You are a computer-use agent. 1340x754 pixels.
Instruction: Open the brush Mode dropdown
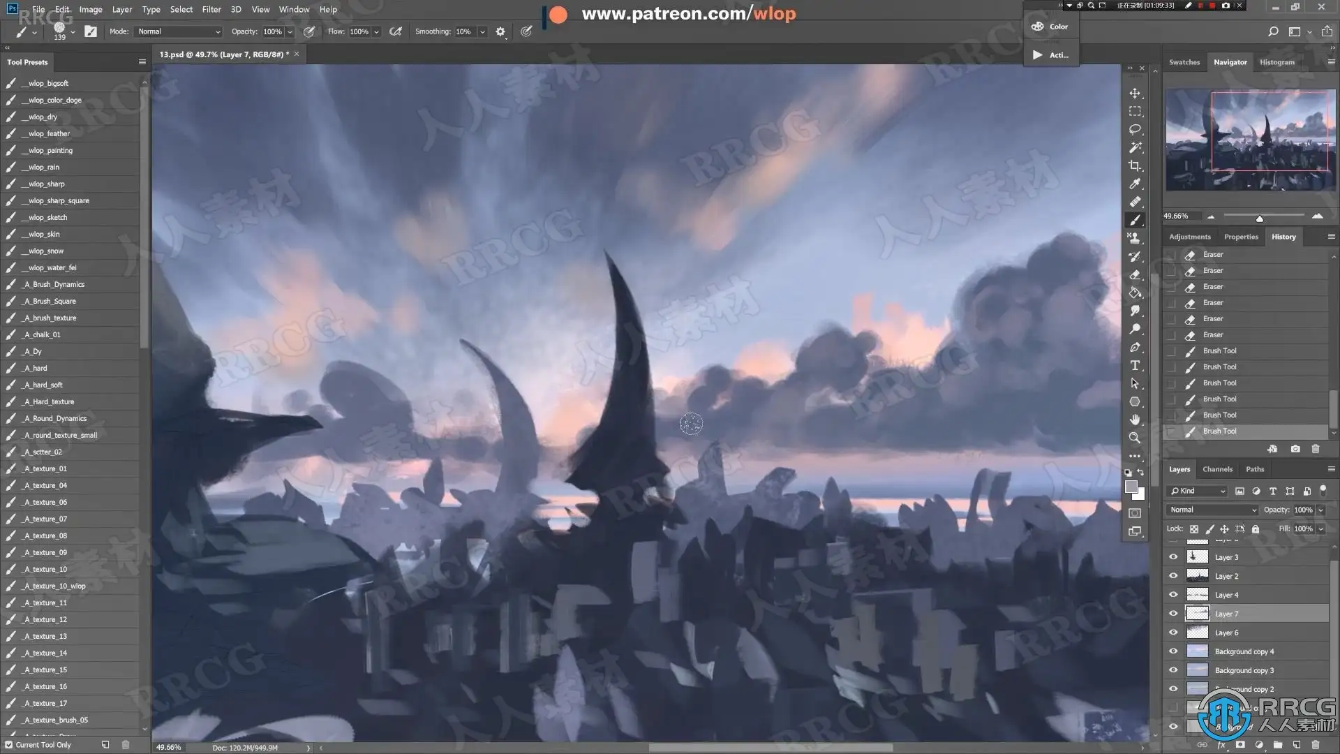(179, 31)
